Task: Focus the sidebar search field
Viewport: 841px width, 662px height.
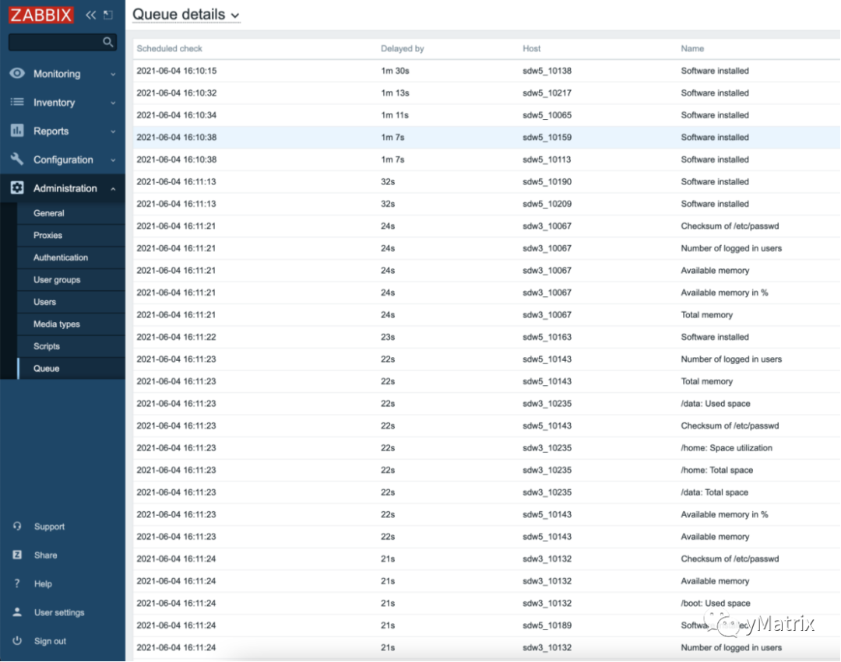Action: 55,42
